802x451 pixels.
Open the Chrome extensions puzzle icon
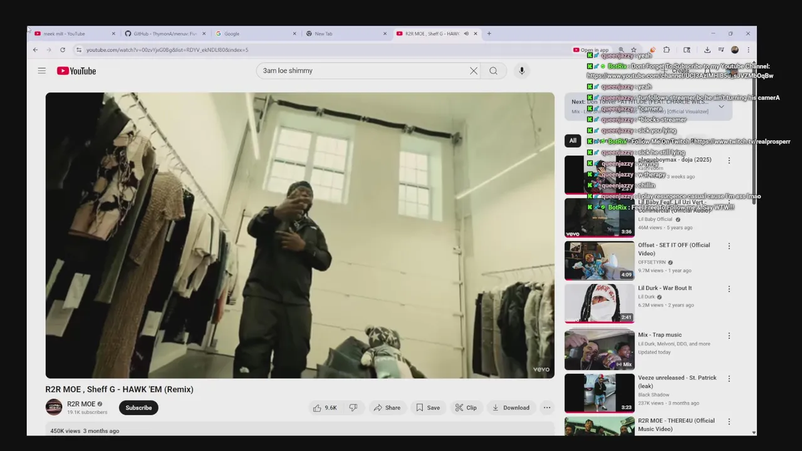(667, 50)
